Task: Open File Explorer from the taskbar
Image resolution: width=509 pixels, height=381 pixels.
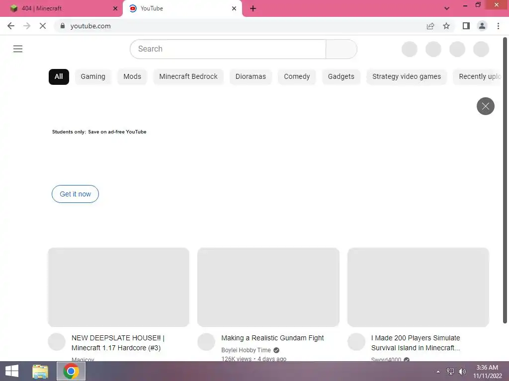Action: pos(40,371)
